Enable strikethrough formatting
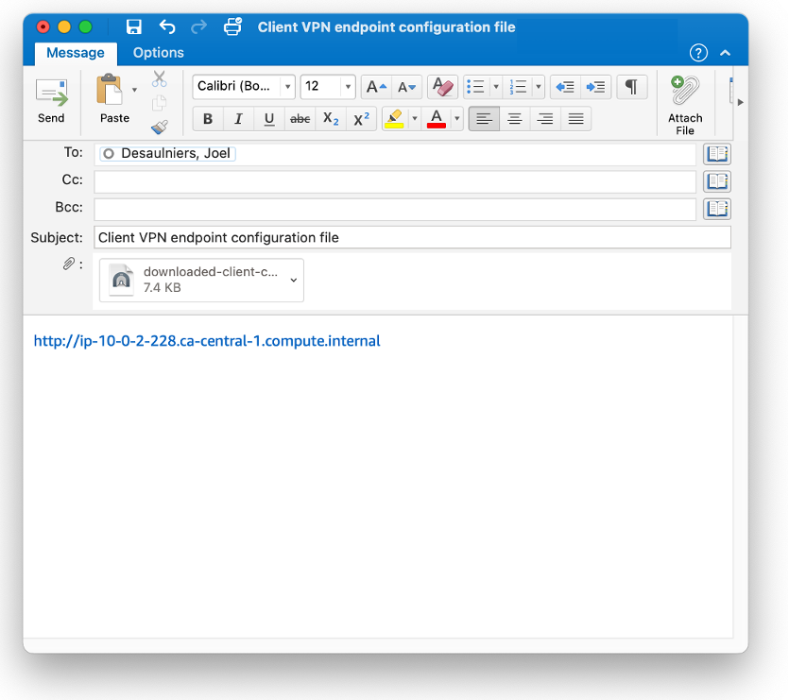Screen dimensions: 789x700 coord(300,118)
